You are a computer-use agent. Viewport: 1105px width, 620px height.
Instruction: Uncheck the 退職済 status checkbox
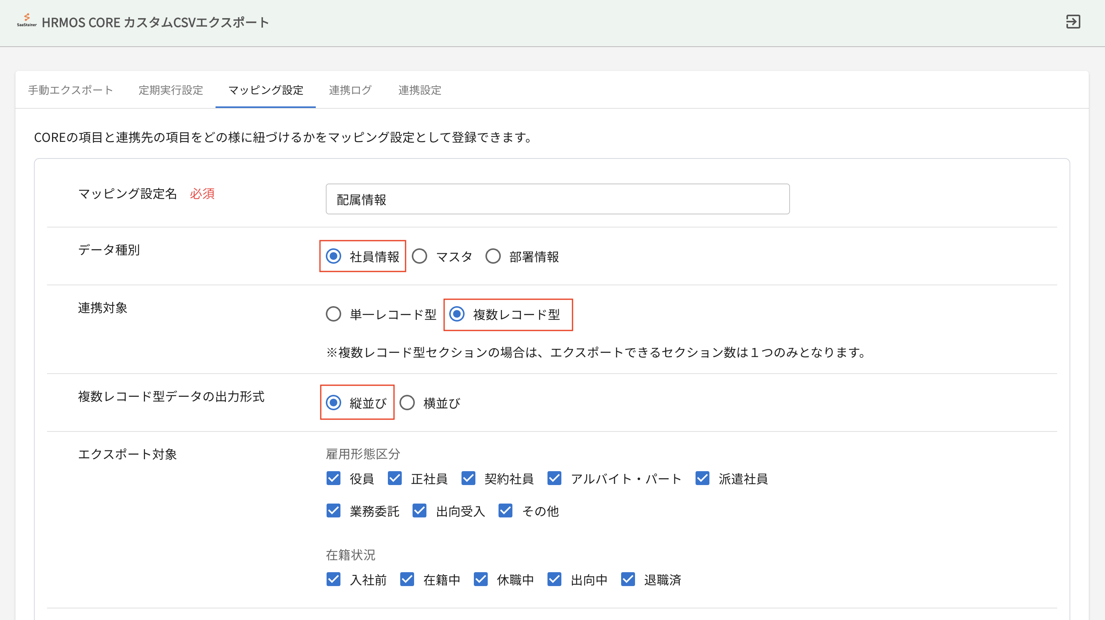pyautogui.click(x=628, y=579)
